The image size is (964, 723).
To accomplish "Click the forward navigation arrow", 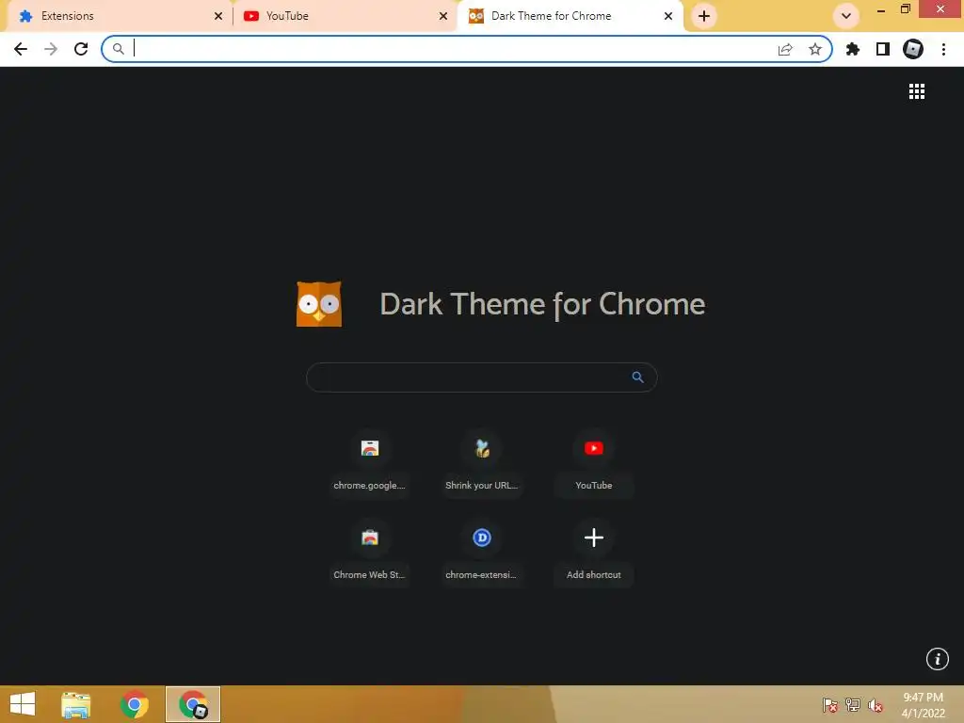I will click(x=51, y=49).
